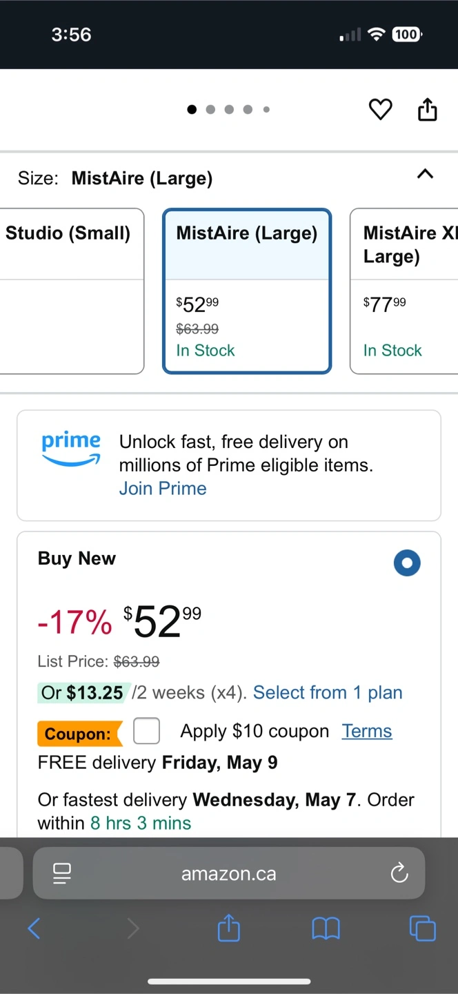This screenshot has height=994, width=458.
Task: Tap the page format icon in address bar
Action: (62, 874)
